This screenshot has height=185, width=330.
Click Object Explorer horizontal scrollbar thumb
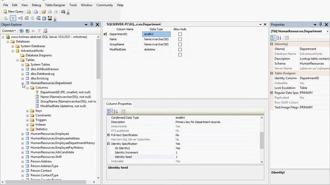[x=46, y=182]
